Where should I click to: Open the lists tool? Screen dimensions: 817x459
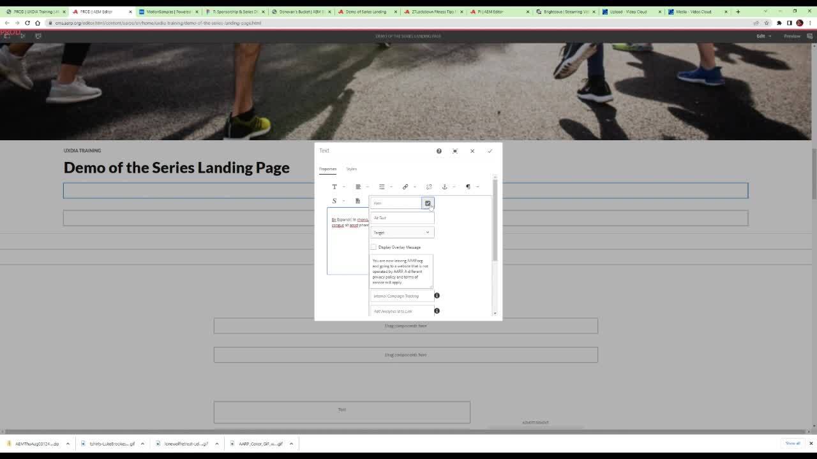point(382,187)
